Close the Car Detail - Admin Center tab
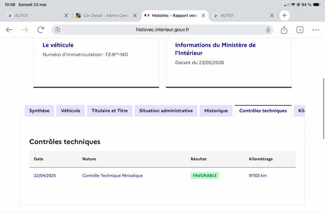325x213 pixels. tap(135, 15)
